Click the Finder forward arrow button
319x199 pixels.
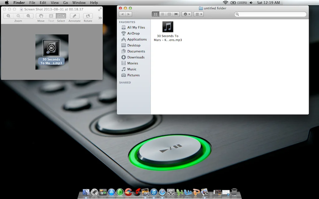129,14
